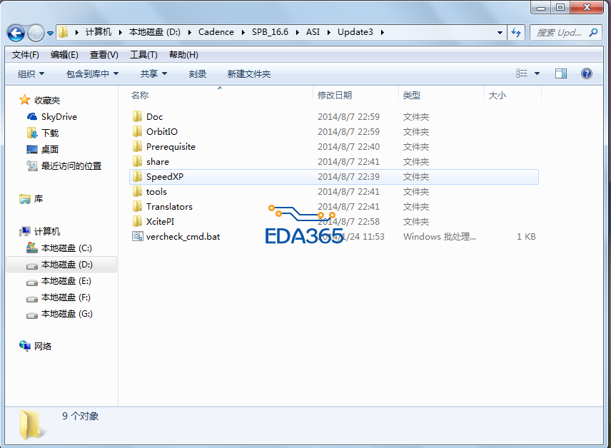Toggle the preview pane button
Screen dimensions: 611x448
coord(561,73)
